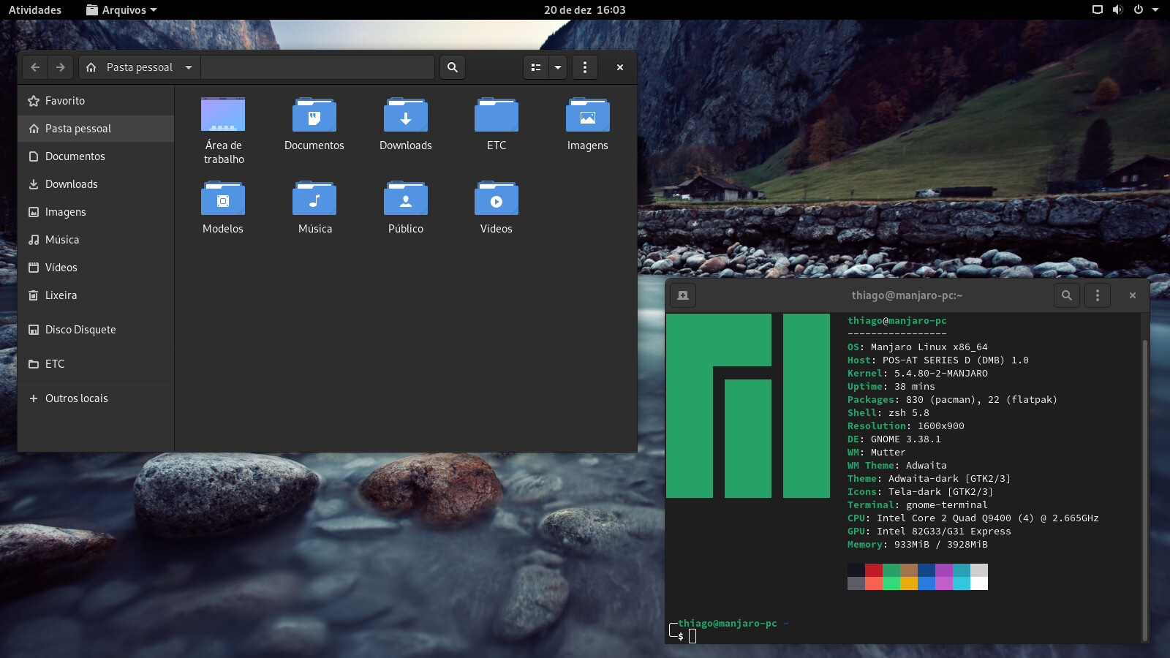Click the search icon in Files toolbar
1170x658 pixels.
453,67
